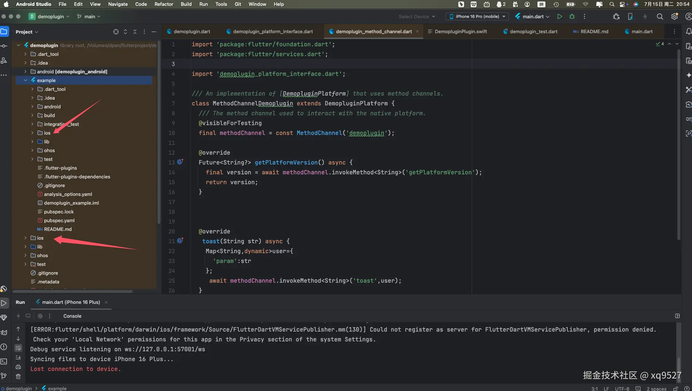Click the Debug bug icon in toolbar

click(572, 16)
